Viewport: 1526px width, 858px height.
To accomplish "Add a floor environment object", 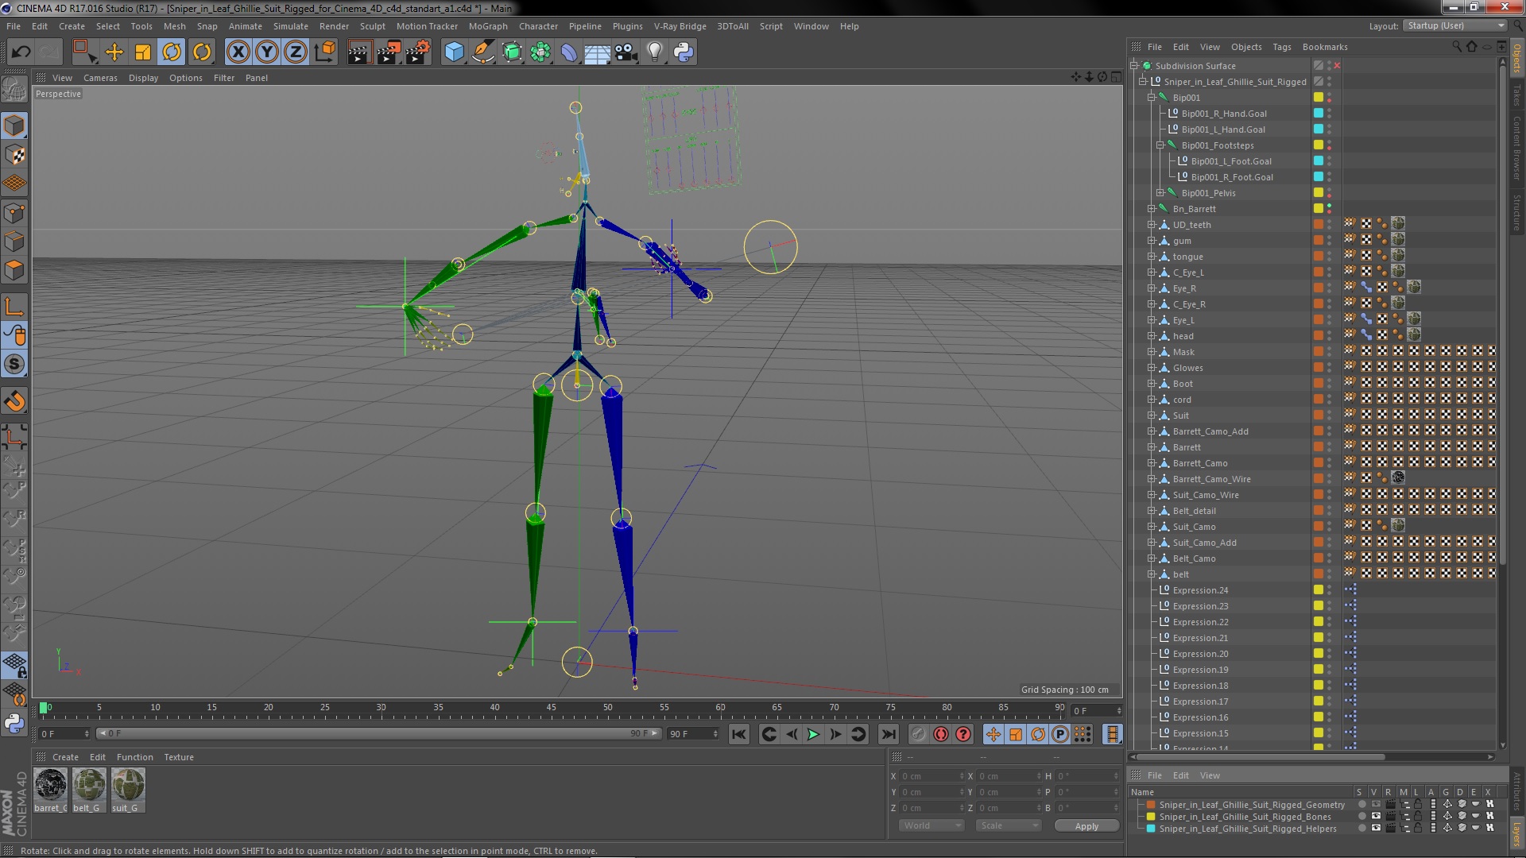I will coord(597,52).
